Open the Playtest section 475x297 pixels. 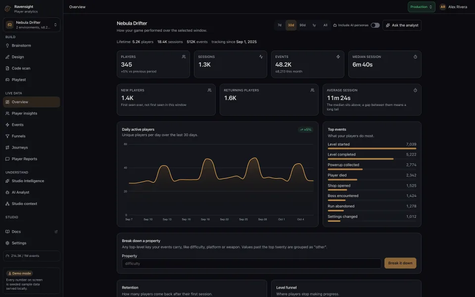pyautogui.click(x=32, y=80)
